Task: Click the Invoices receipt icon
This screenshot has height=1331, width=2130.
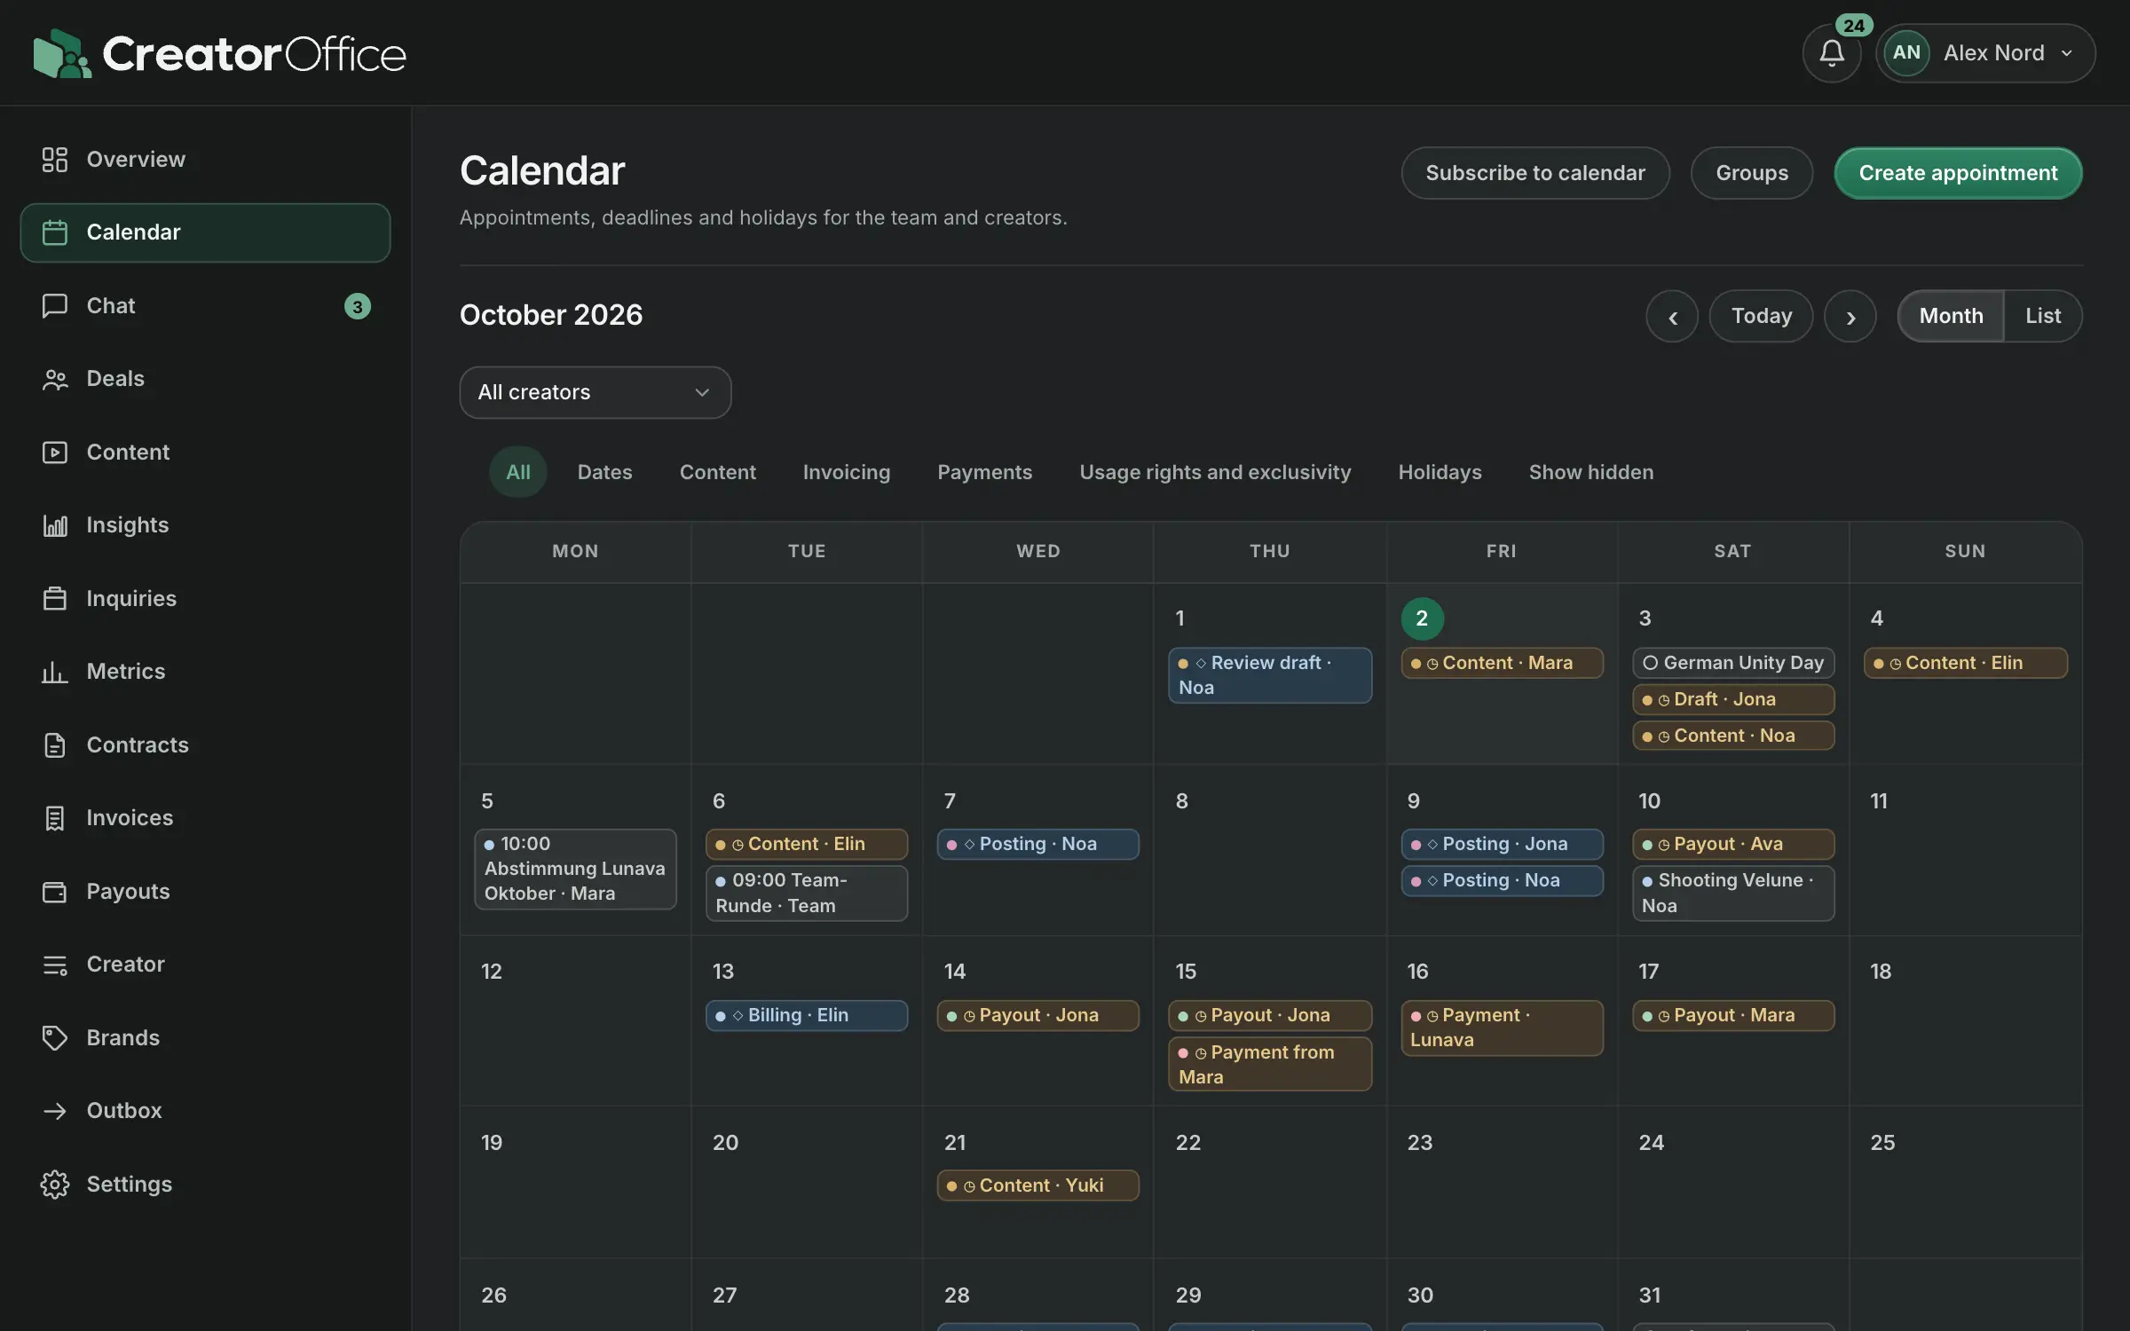Action: pos(54,818)
